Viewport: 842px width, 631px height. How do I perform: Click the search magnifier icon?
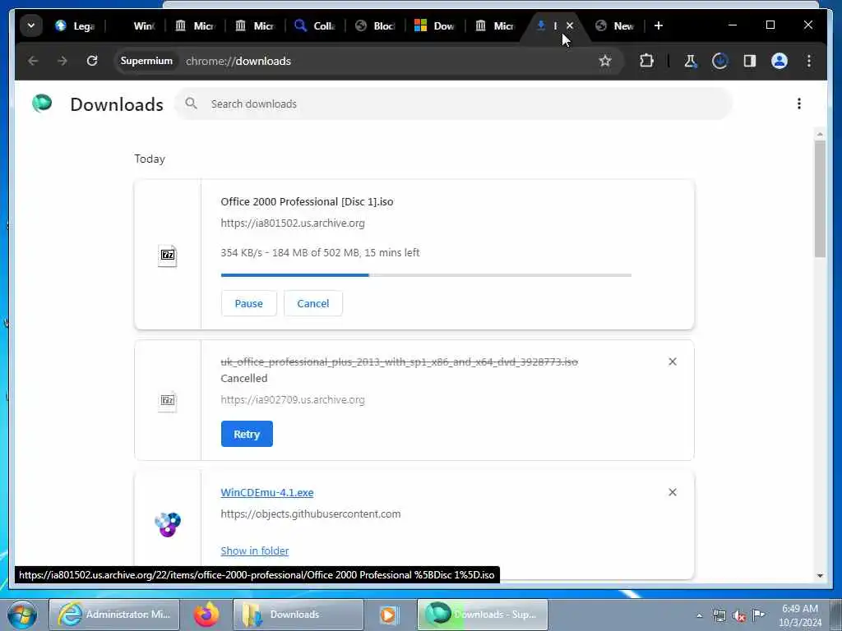(x=191, y=104)
